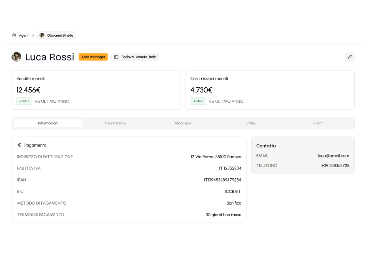
Task: Click the Area manager badge
Action: [x=93, y=57]
